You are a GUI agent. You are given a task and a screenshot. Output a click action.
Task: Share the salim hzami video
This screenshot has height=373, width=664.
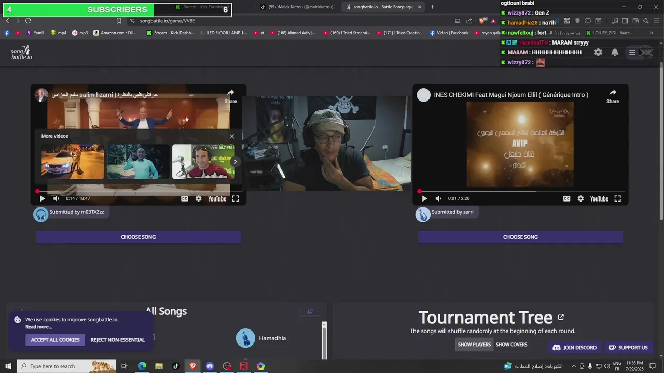pyautogui.click(x=230, y=96)
